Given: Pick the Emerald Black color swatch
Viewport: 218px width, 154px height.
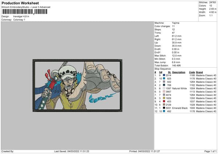Looking at the screenshot, I should 164,108.
